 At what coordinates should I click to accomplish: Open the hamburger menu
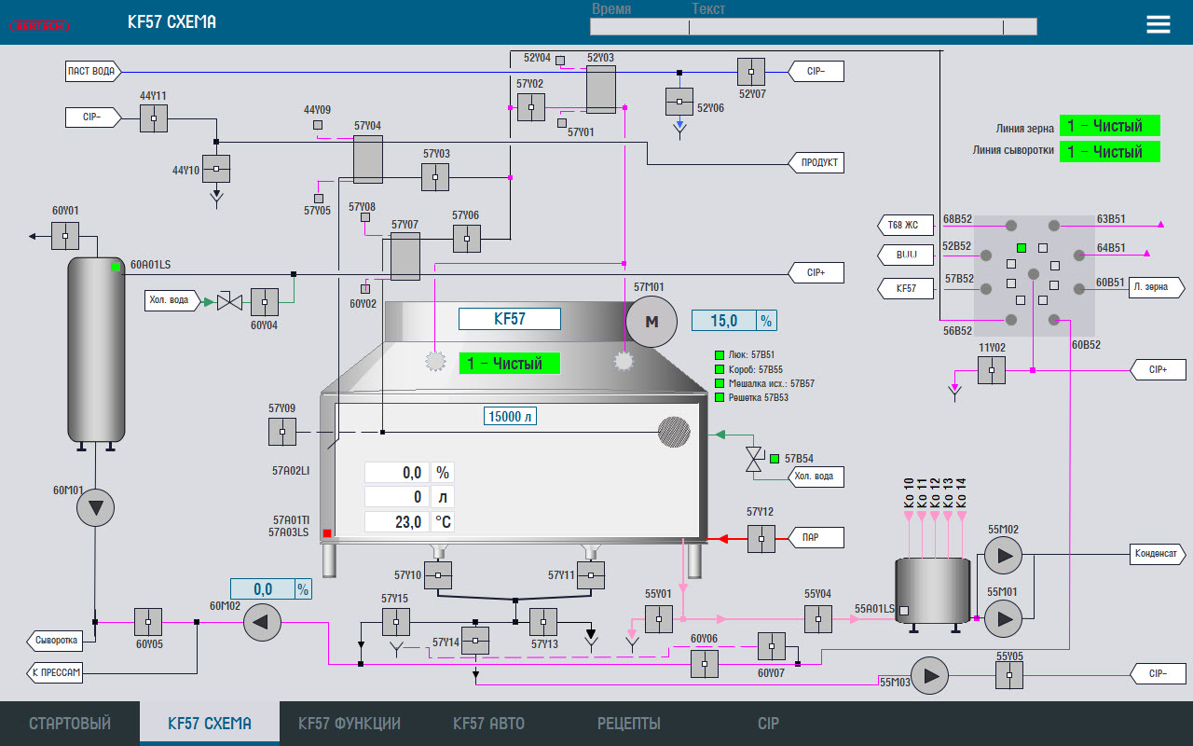(x=1158, y=24)
